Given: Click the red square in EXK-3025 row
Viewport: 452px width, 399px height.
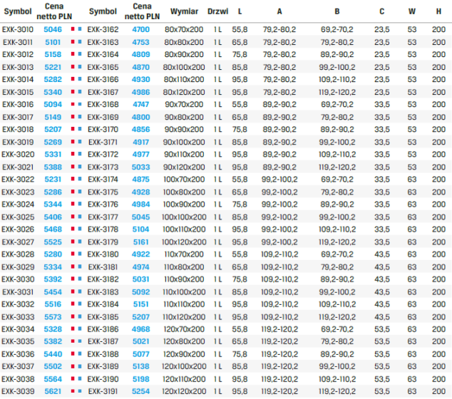Looking at the screenshot, I should click(73, 217).
